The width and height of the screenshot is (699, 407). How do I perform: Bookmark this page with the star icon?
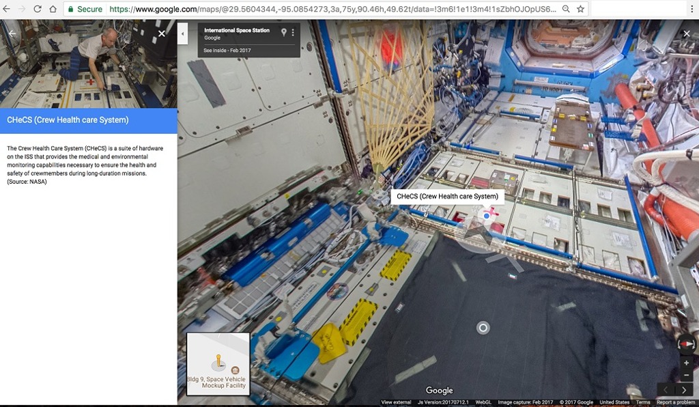pyautogui.click(x=580, y=9)
